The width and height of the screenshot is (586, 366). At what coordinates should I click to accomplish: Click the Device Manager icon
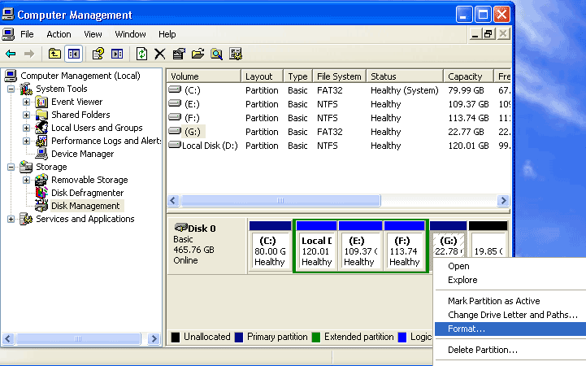pyautogui.click(x=41, y=154)
